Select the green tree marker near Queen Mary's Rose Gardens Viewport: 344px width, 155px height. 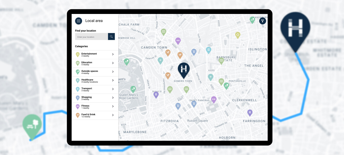coord(133,89)
